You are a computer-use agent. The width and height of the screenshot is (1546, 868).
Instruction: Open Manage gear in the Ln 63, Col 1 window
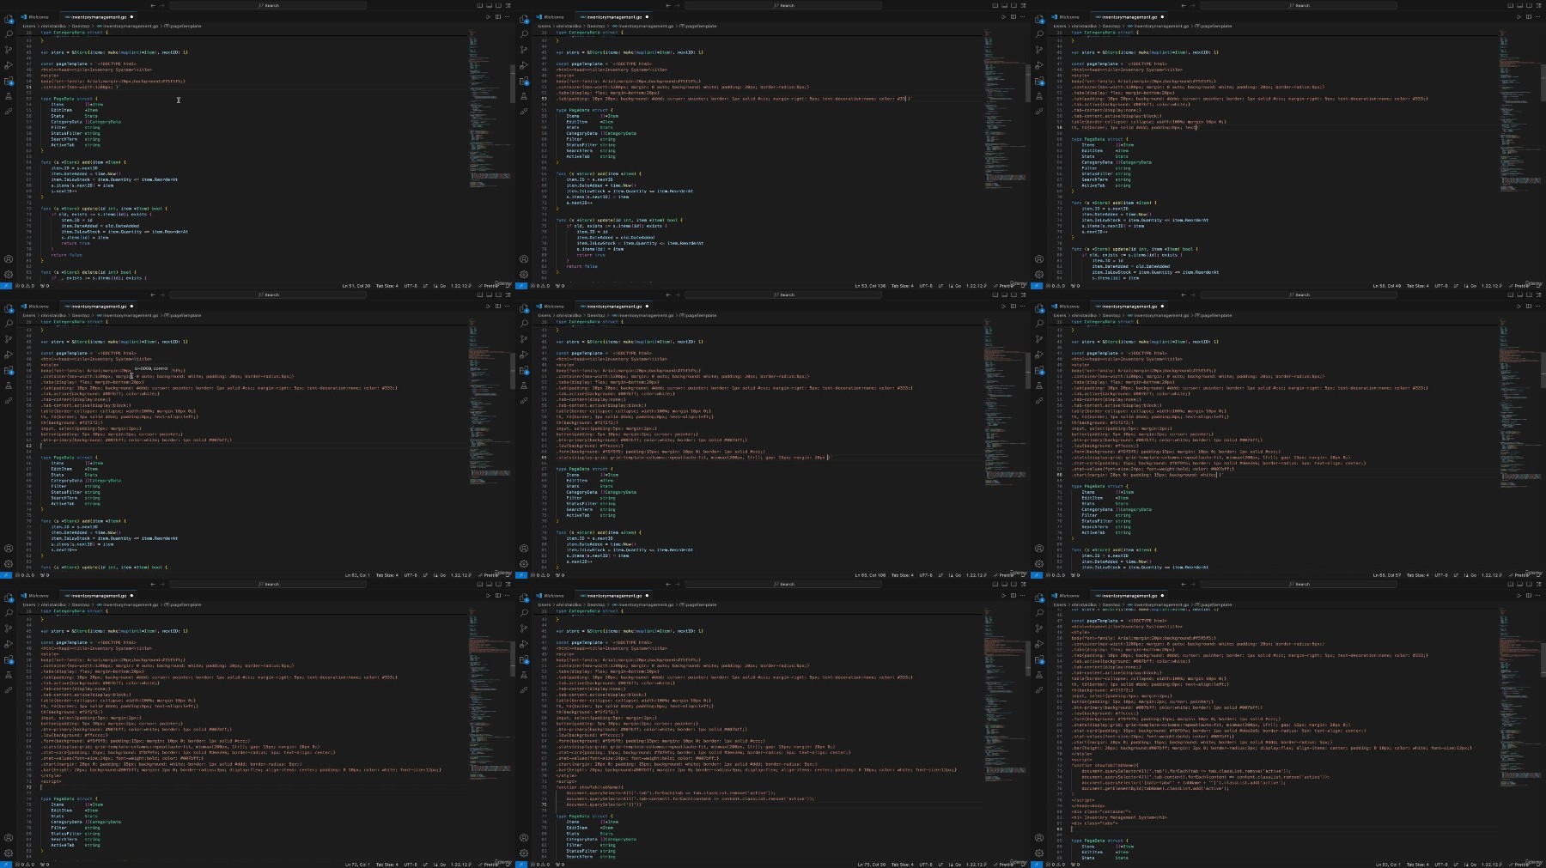tap(9, 563)
